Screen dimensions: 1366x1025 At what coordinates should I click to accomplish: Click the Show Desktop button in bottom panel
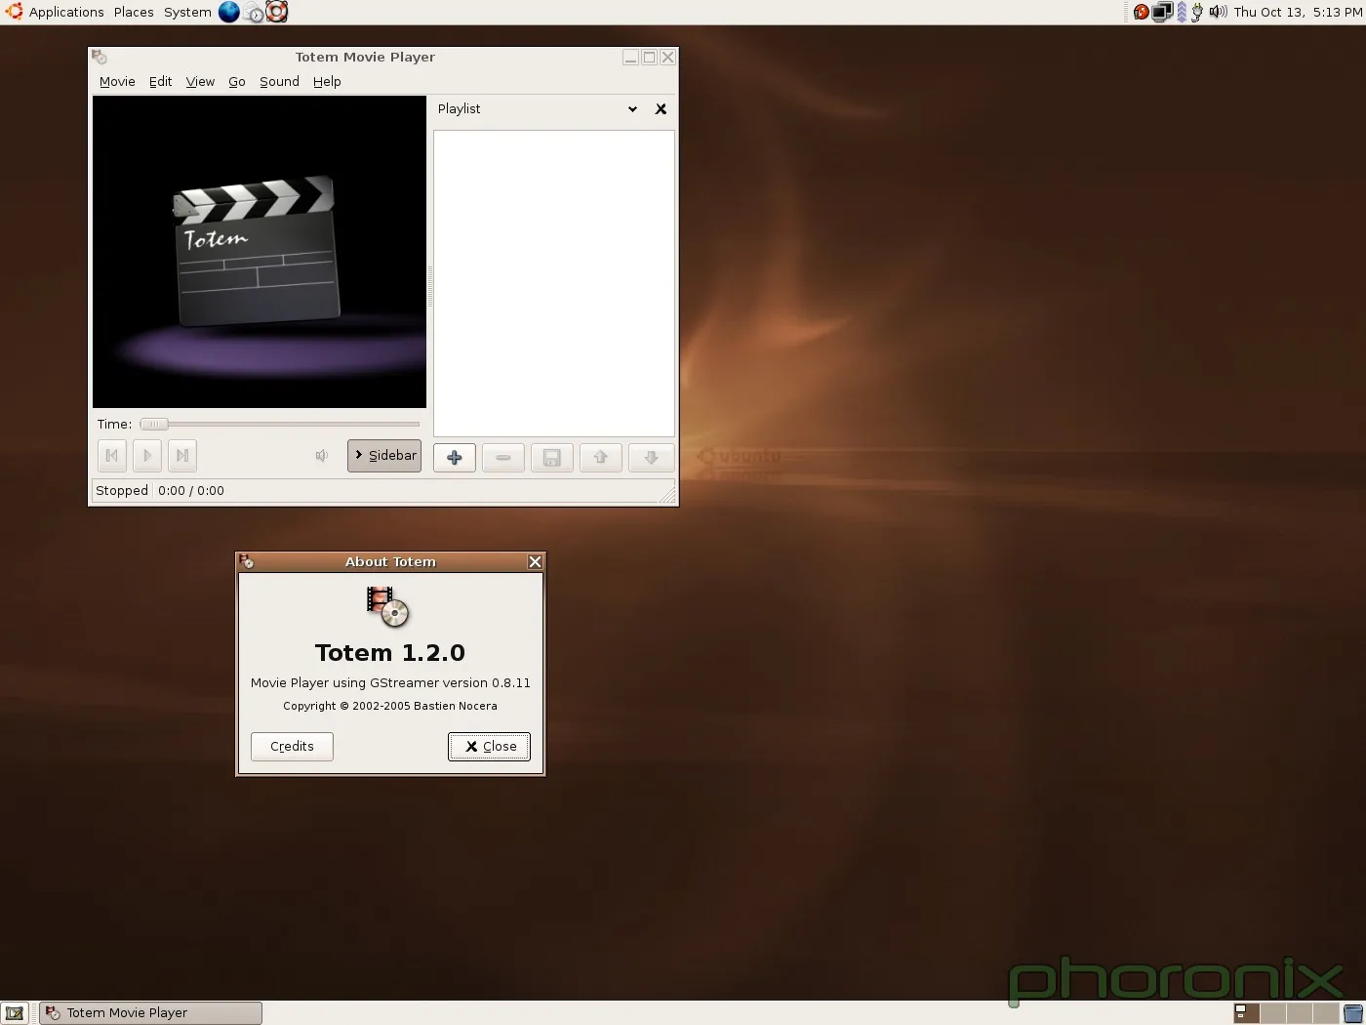(15, 1013)
